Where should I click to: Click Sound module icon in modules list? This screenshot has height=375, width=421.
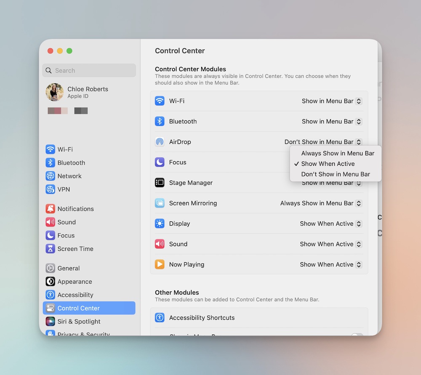point(160,244)
